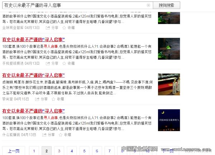Go to previous page via 上一页
This screenshot has height=155, width=215.
(x=14, y=151)
